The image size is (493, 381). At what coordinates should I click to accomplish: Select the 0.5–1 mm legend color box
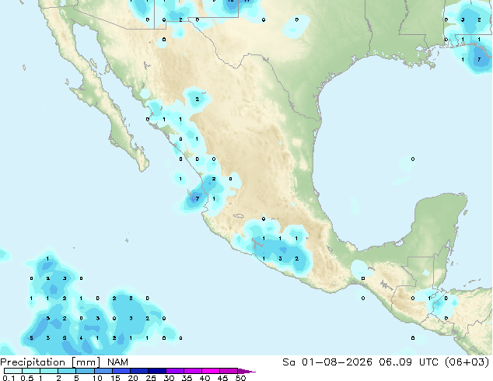coord(31,371)
